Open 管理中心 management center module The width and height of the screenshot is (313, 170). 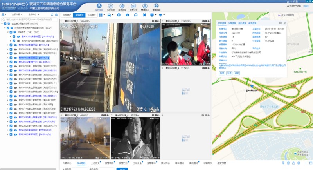pos(145,6)
